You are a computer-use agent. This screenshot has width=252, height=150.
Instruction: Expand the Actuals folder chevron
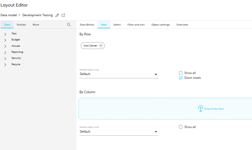[5, 46]
